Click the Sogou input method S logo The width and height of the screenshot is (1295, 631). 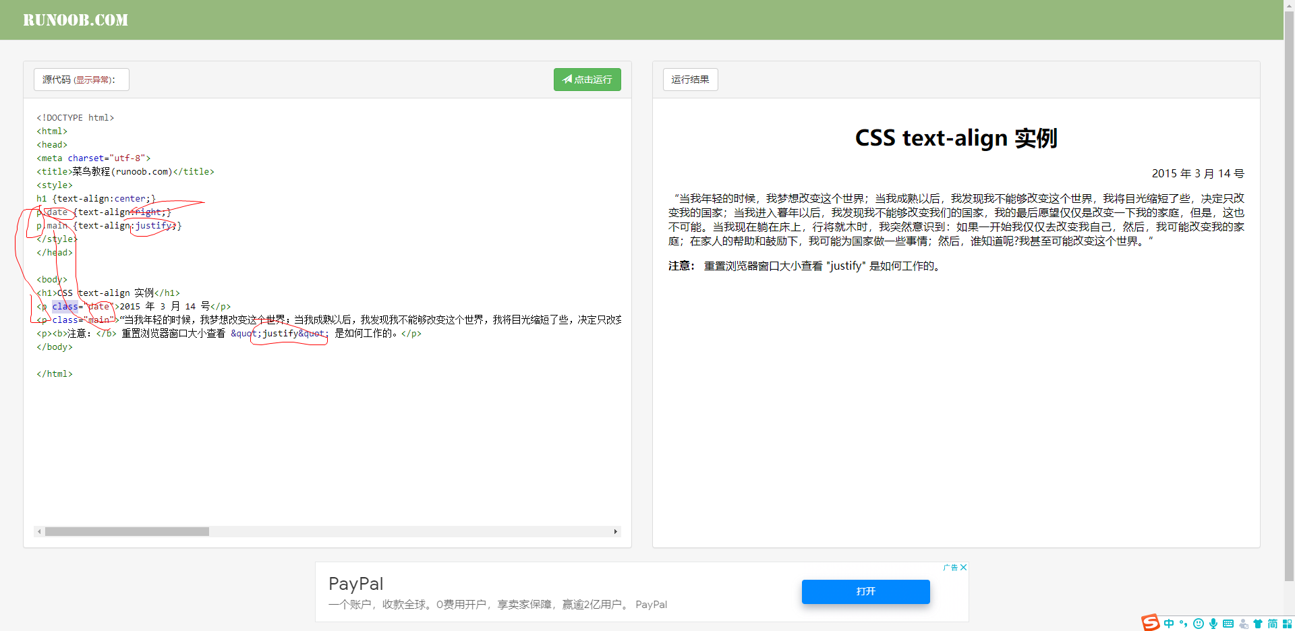pyautogui.click(x=1150, y=623)
